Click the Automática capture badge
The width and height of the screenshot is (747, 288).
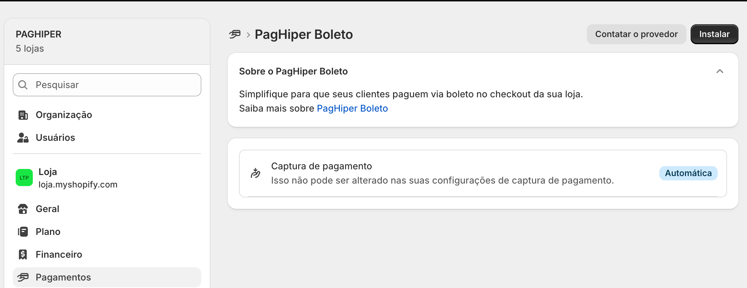pos(688,173)
